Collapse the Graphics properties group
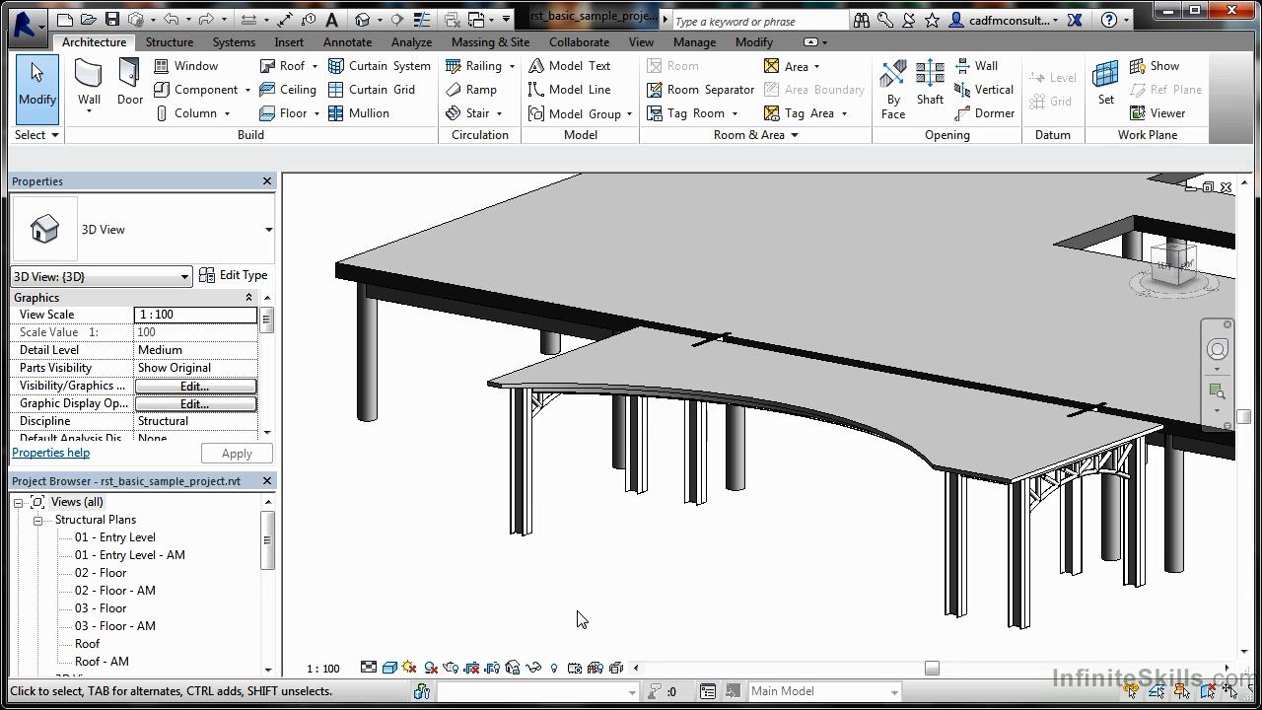Viewport: 1262px width, 710px height. (x=249, y=297)
